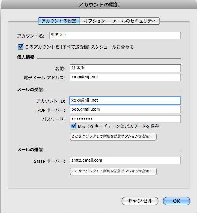Toggle the すべて送受信 schedule checkbox

[21, 47]
